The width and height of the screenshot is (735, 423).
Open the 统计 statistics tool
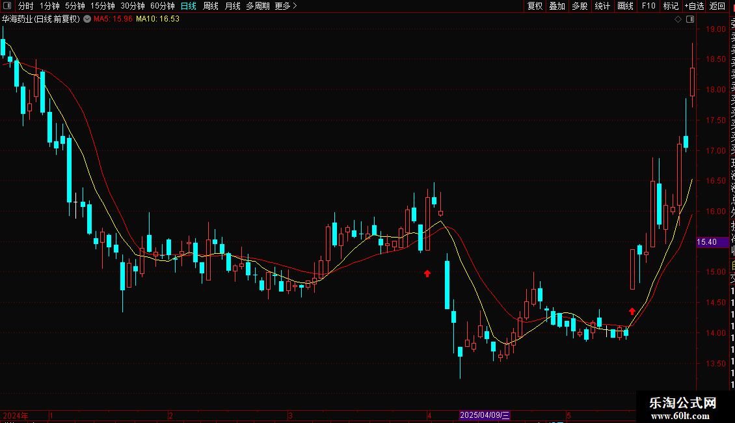coord(602,6)
